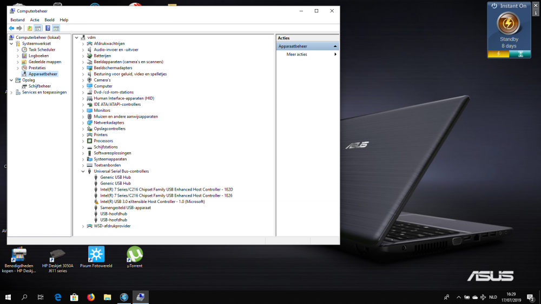Open Schijfbeheer under Opslag

coord(39,86)
